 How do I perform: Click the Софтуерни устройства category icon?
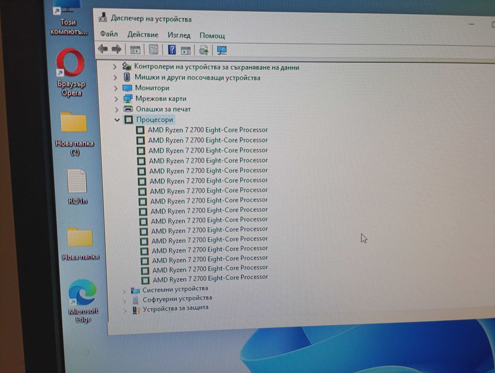tap(135, 300)
